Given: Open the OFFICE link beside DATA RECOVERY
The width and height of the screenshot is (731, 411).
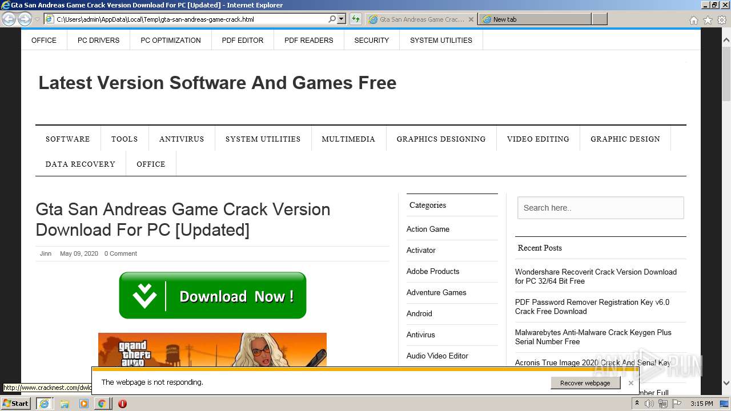Looking at the screenshot, I should coord(151,164).
